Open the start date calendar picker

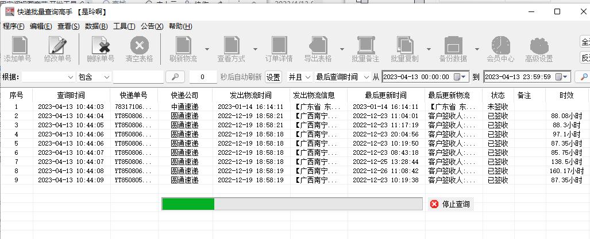click(460, 77)
